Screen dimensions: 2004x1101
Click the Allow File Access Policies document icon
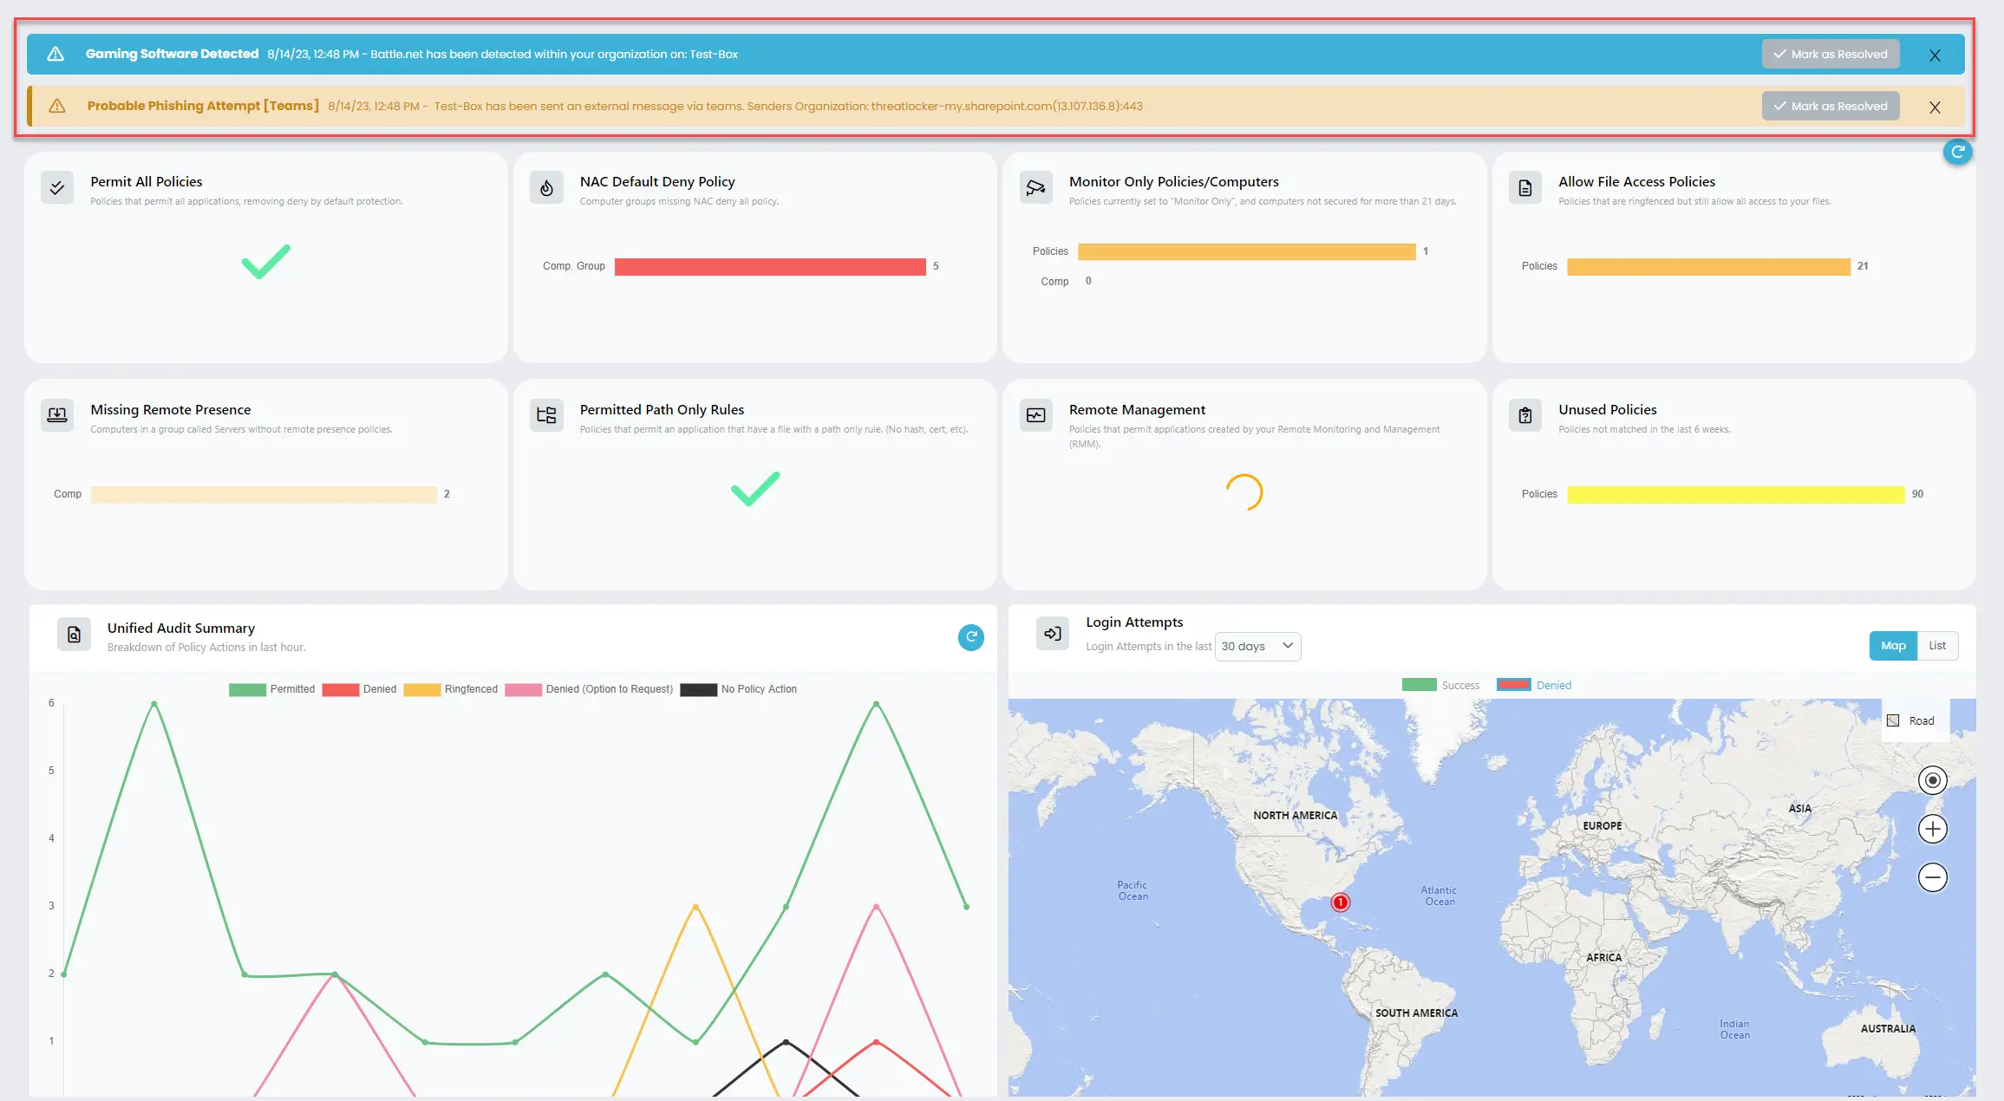click(1525, 187)
